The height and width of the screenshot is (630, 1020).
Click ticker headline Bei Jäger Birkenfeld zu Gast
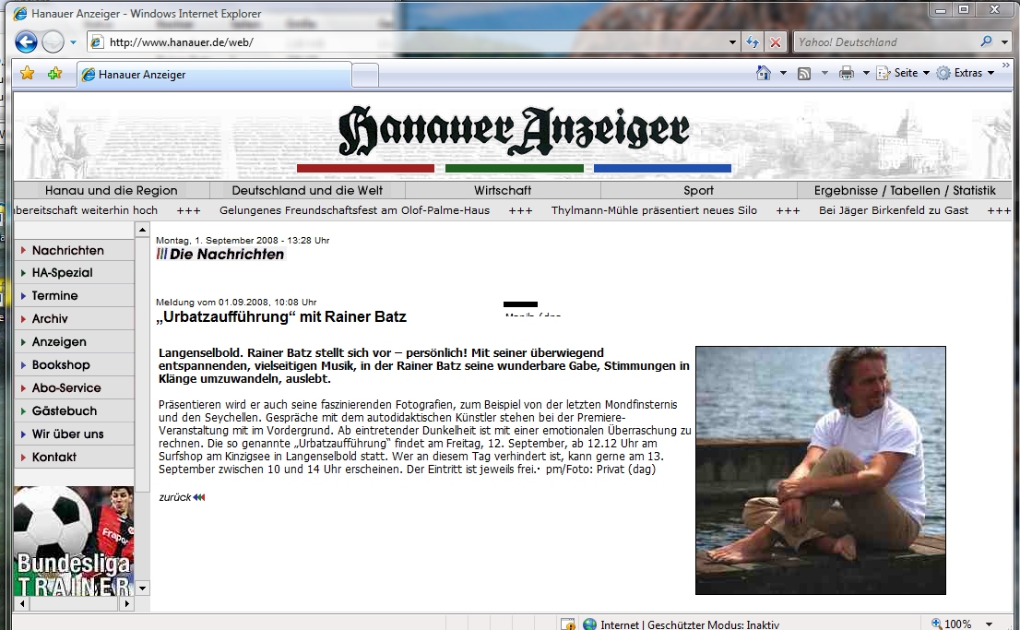894,210
